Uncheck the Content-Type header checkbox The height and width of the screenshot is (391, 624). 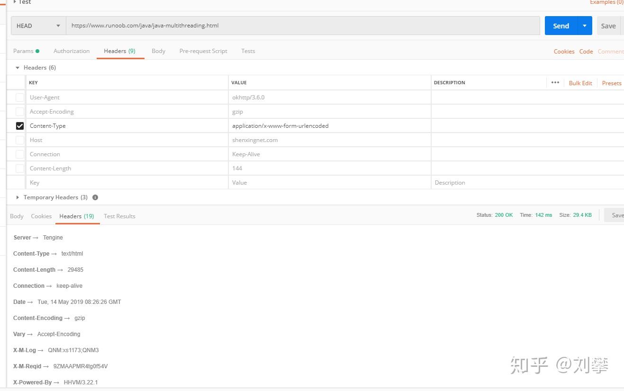click(20, 126)
